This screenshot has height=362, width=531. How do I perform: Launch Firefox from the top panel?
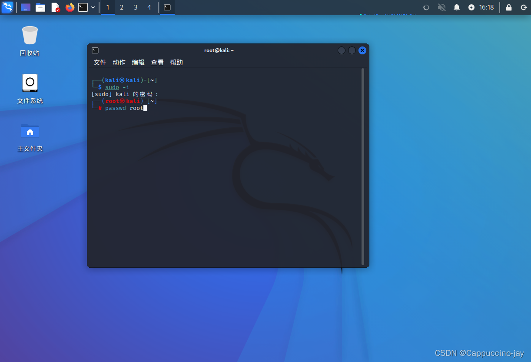coord(70,7)
